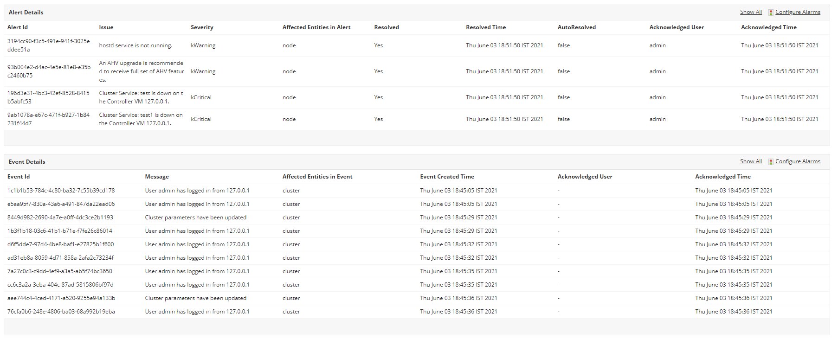Click the Message column header in events
This screenshot has height=339, width=838.
(157, 177)
